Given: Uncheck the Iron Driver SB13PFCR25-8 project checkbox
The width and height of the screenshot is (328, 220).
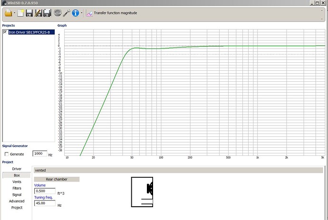Looking at the screenshot, I should [5, 32].
